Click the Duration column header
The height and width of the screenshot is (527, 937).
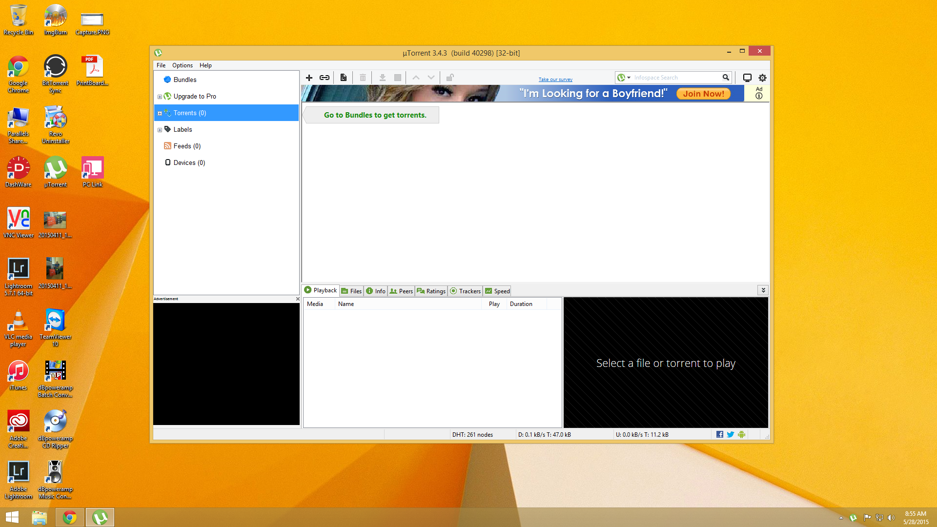(x=526, y=304)
